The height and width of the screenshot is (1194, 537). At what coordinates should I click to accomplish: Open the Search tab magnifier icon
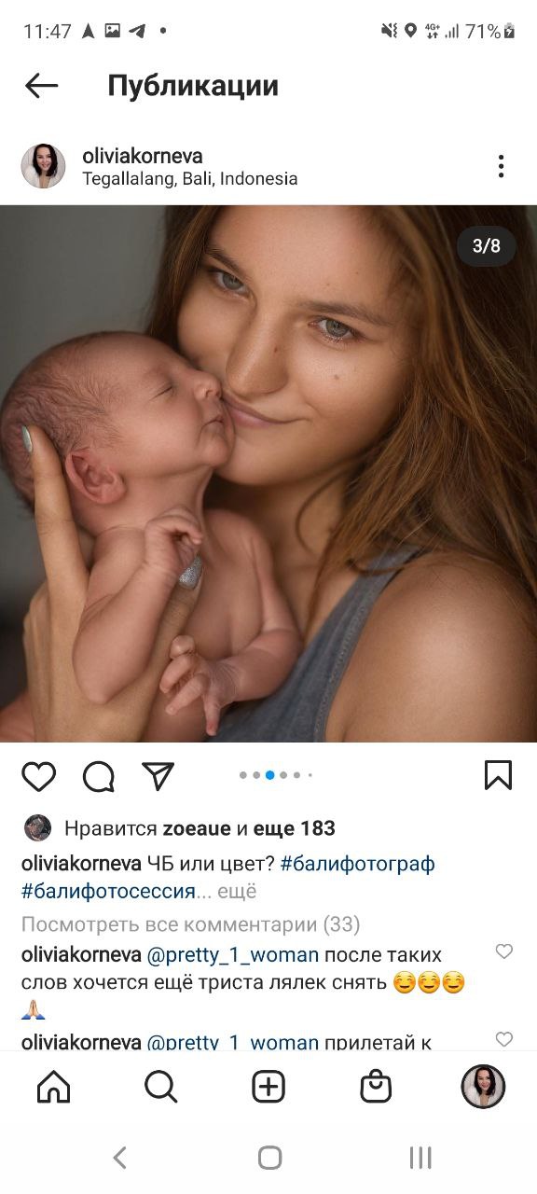pyautogui.click(x=160, y=1087)
